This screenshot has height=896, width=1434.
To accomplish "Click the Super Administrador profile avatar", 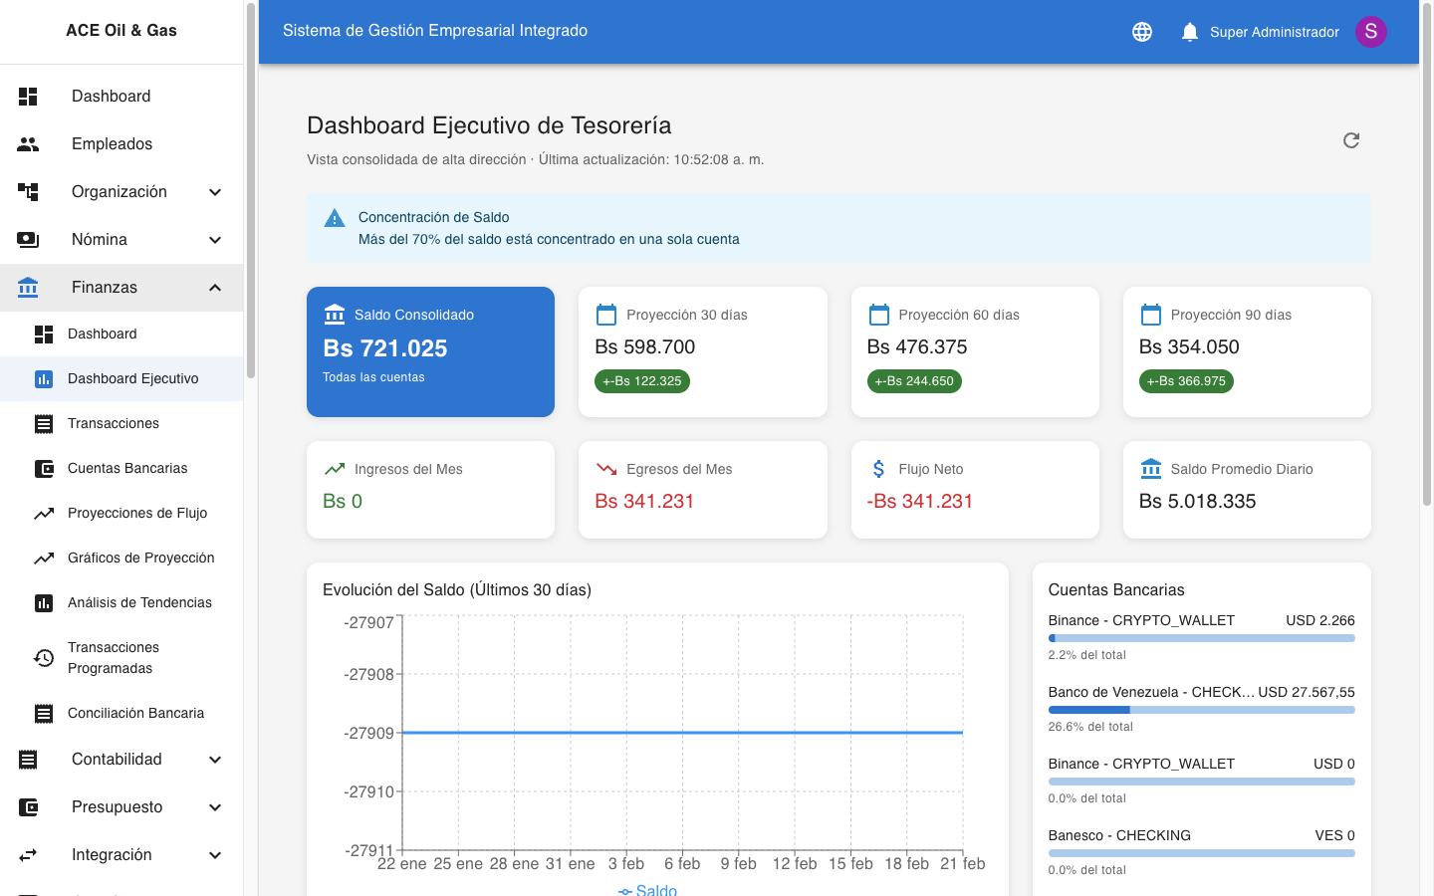I will 1371,32.
